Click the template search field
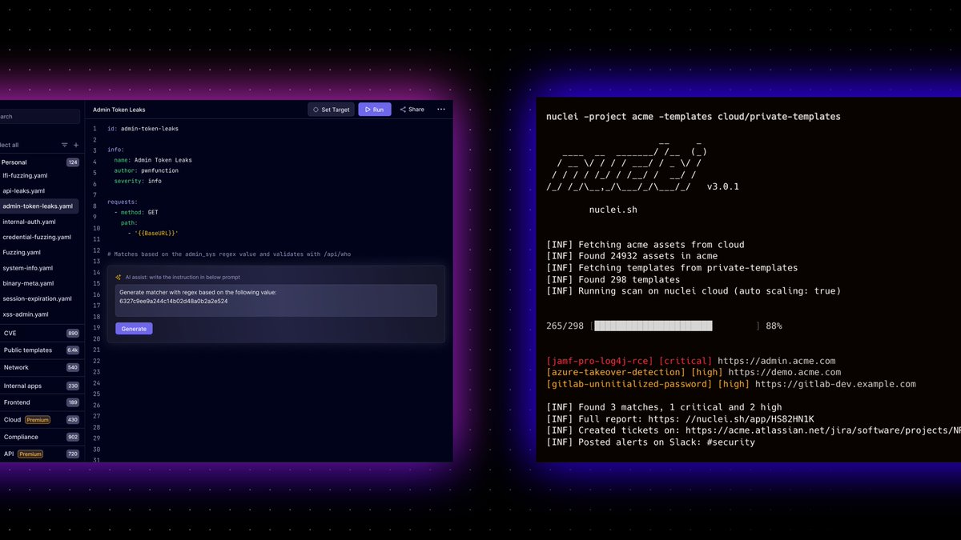 [x=40, y=117]
